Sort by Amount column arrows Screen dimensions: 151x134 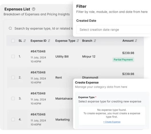[136, 41]
